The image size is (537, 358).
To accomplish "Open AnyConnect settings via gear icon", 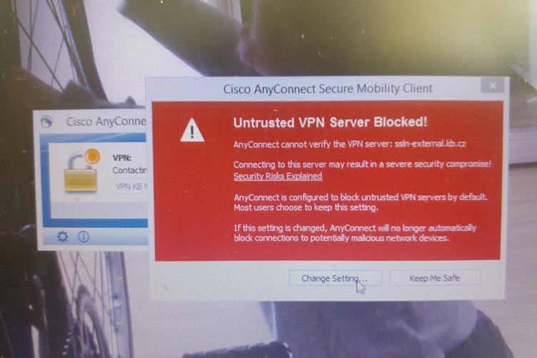I will pyautogui.click(x=62, y=237).
